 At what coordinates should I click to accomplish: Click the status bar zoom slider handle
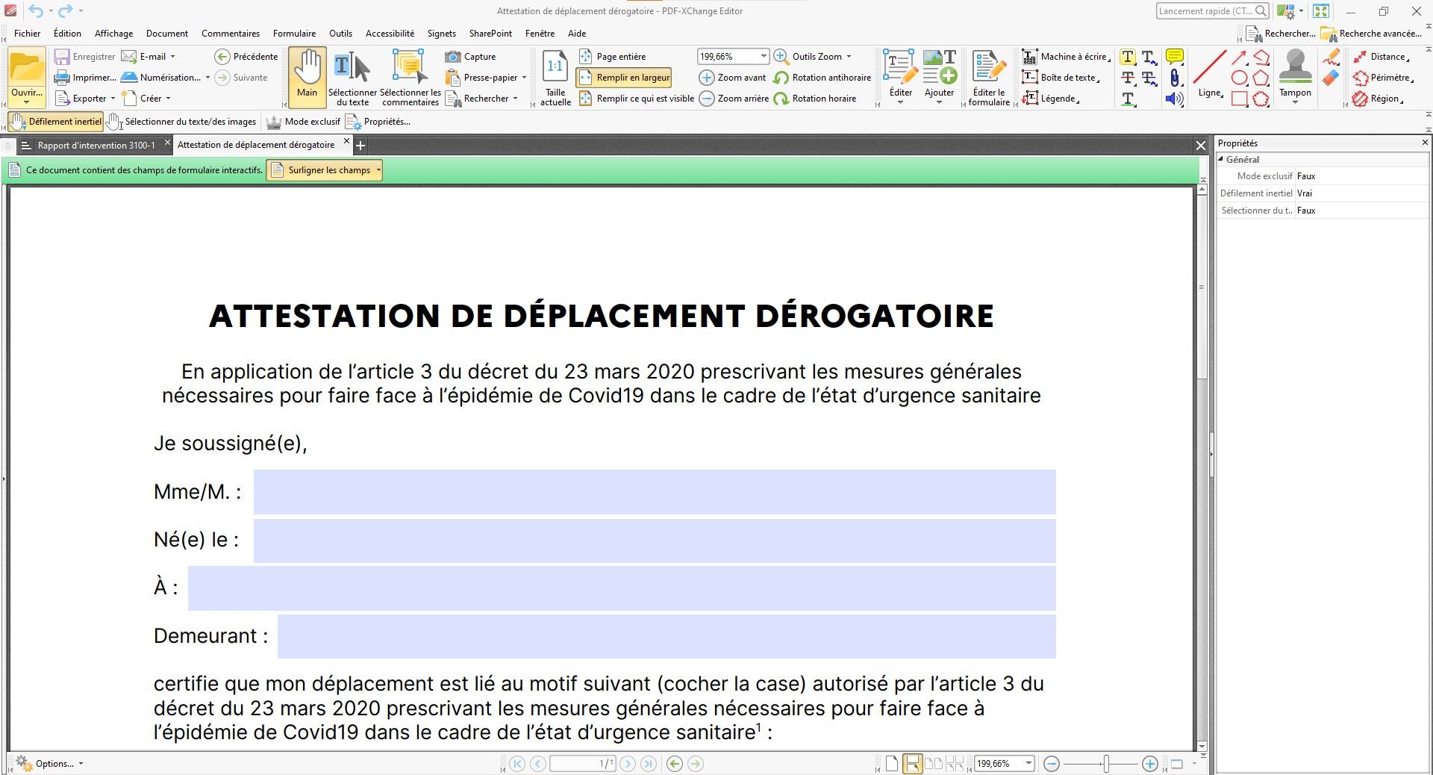point(1107,764)
